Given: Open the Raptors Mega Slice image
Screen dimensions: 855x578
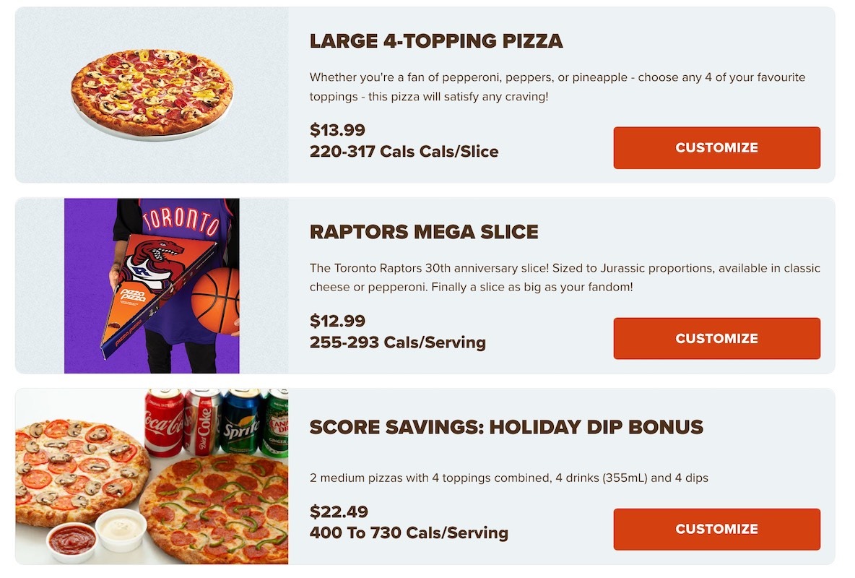Looking at the screenshot, I should (152, 286).
